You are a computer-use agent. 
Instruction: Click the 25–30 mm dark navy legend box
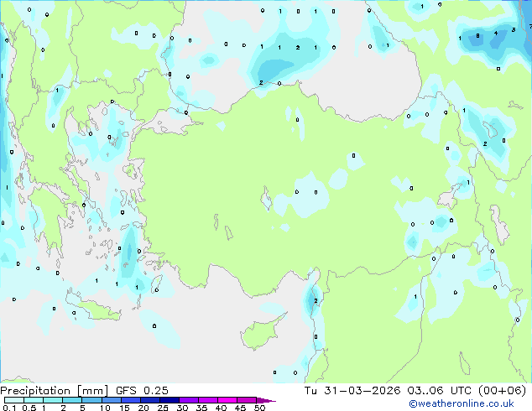pos(170,400)
